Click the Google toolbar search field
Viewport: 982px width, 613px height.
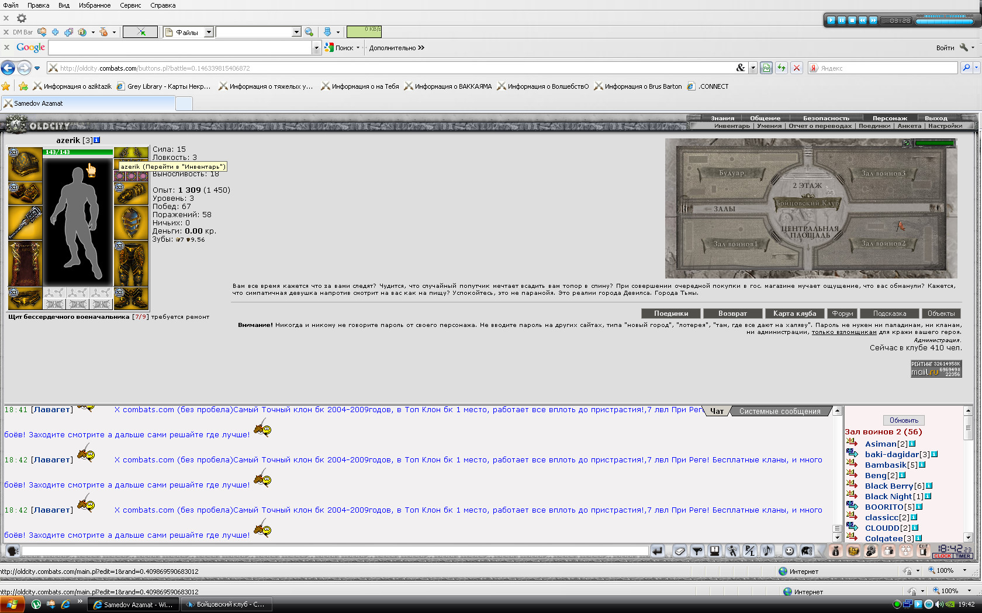[x=180, y=48]
